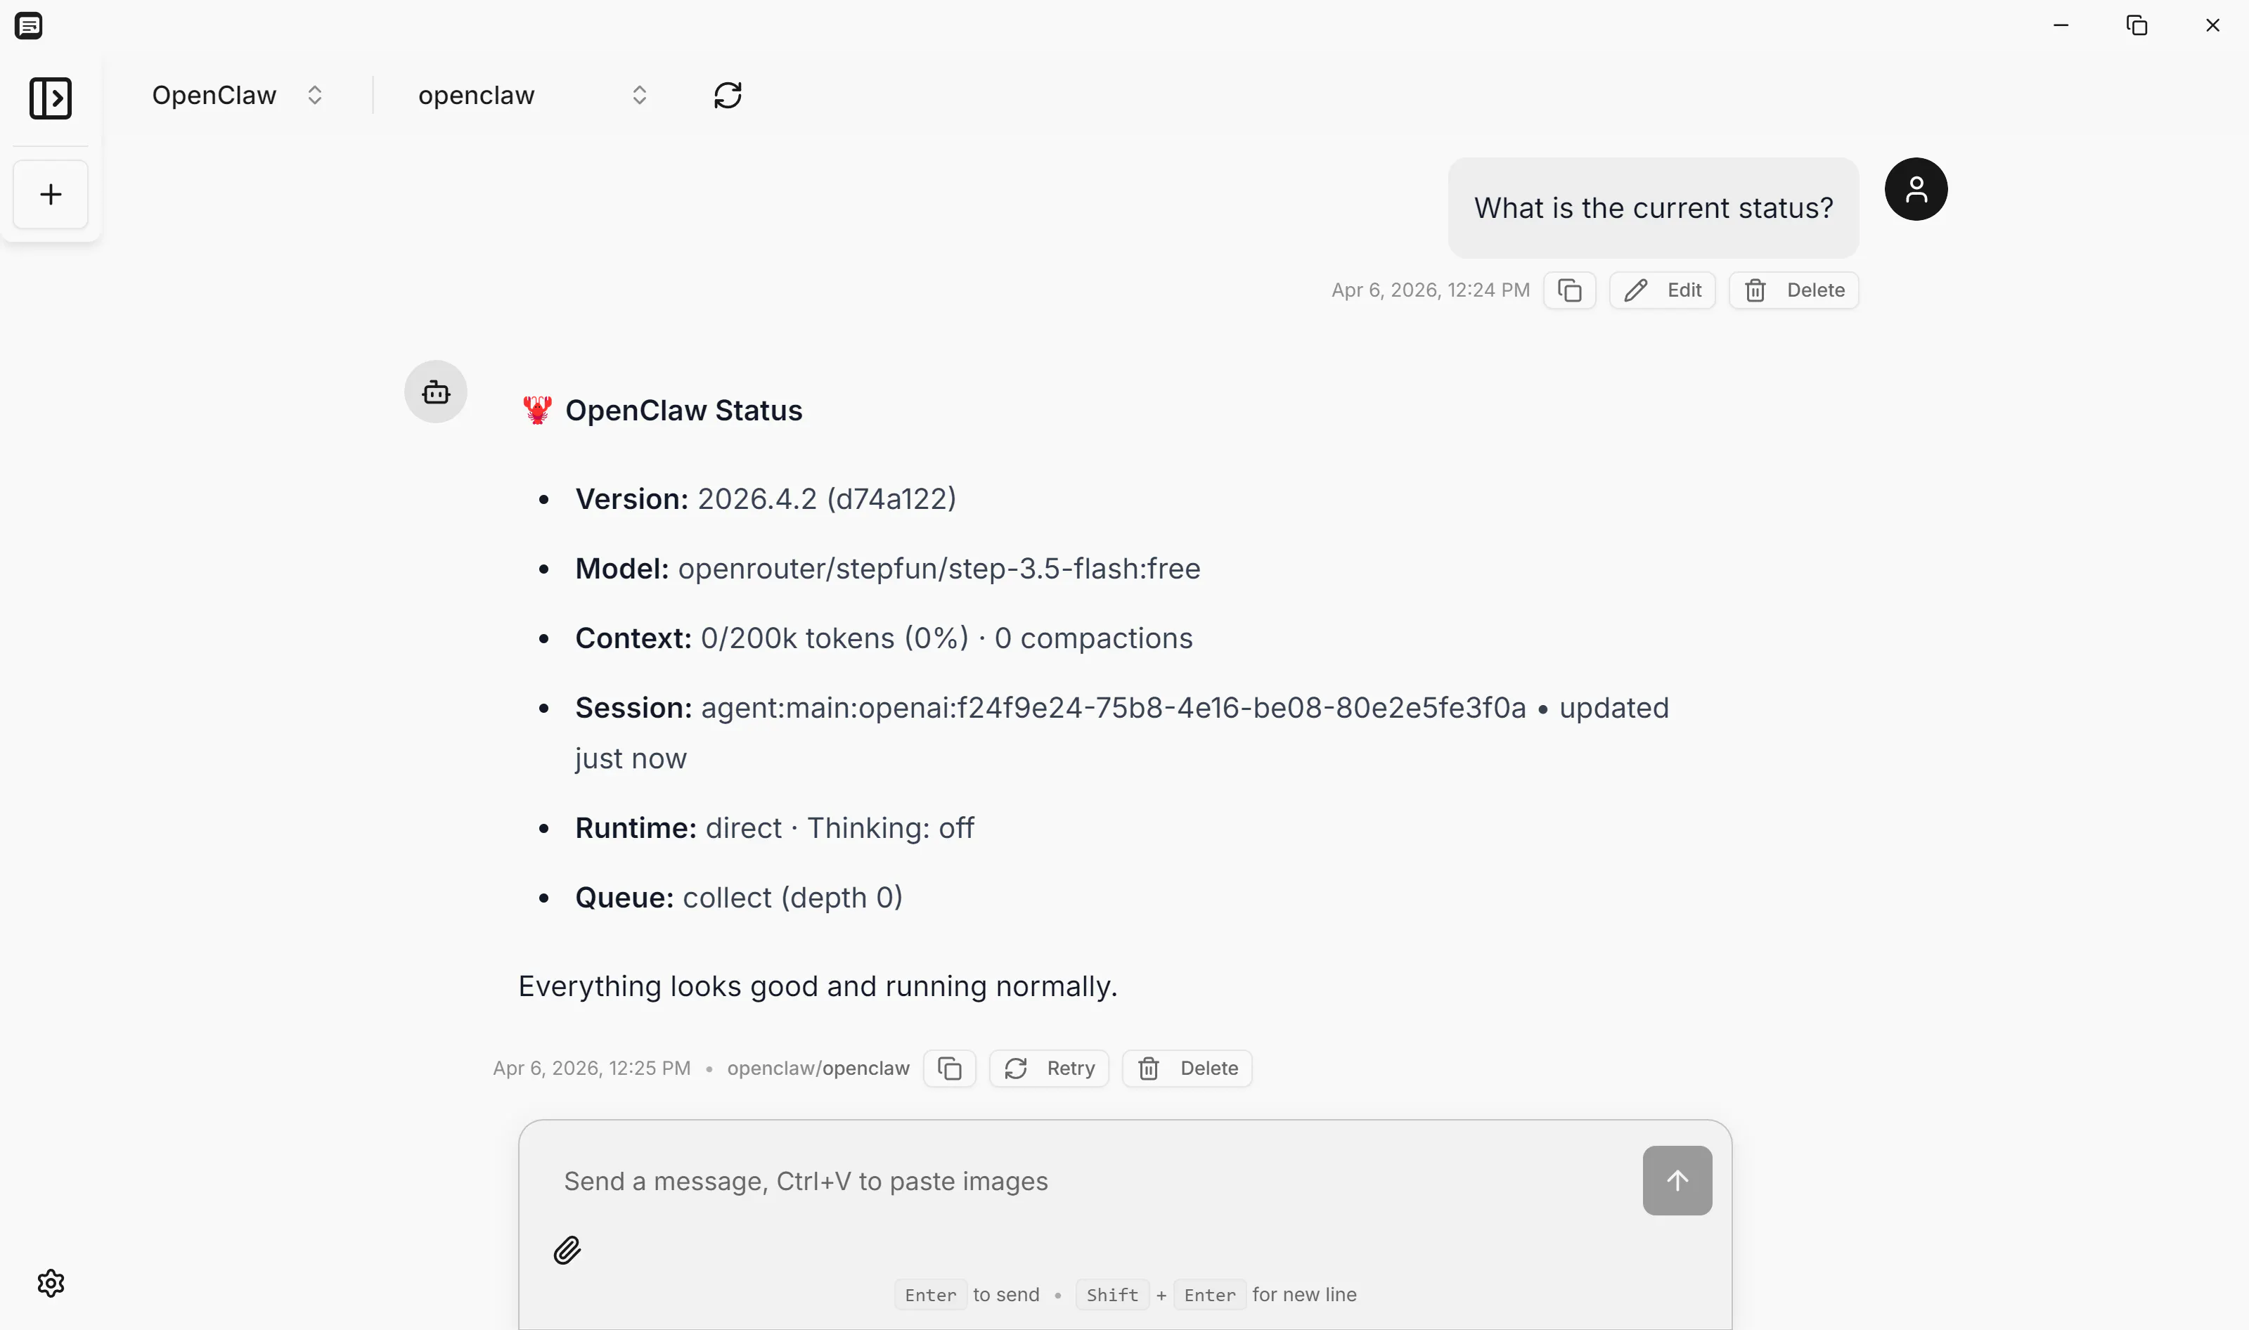Click the 'openclaw/openclaw' model label
The image size is (2249, 1330).
coord(818,1068)
